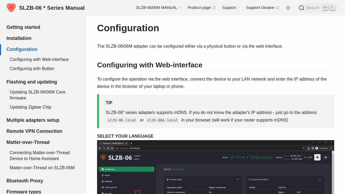Viewport: 345px width, 194px height.
Task: Click the red SLZB logo icon
Action: [11, 8]
